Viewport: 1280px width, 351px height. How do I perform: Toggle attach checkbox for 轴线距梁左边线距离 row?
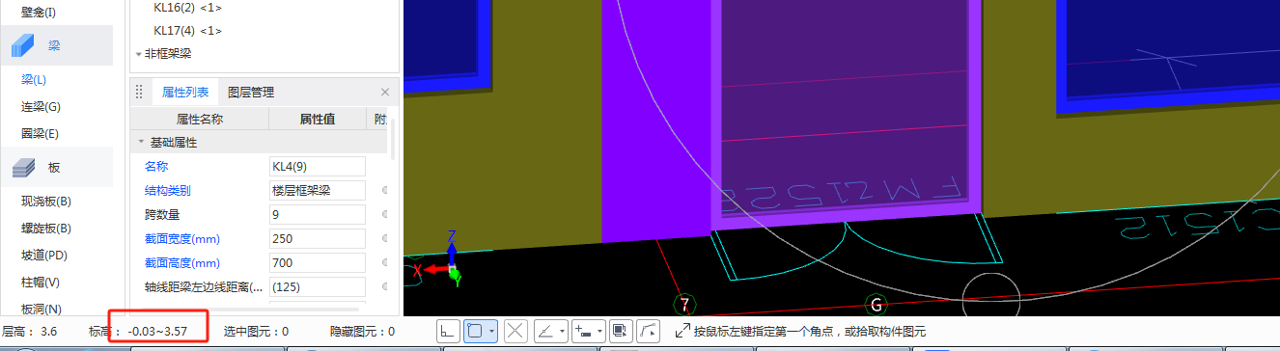384,287
